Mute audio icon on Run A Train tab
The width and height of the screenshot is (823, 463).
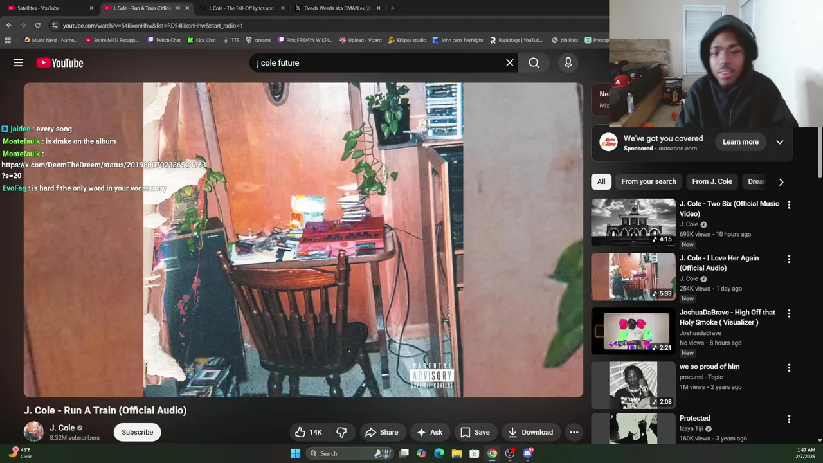pos(177,8)
